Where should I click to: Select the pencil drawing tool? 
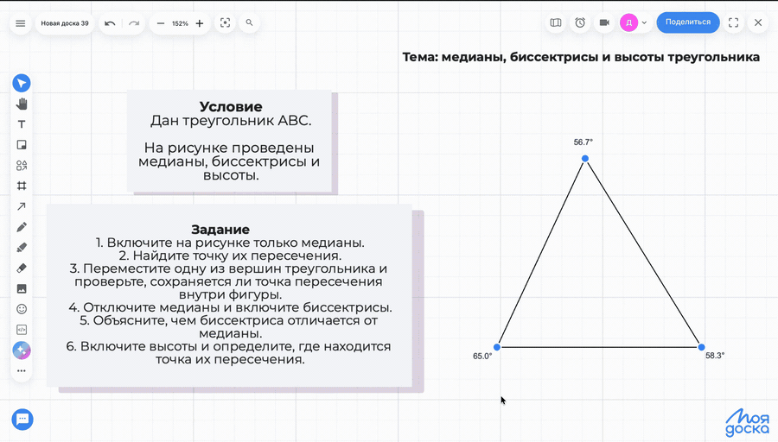tap(22, 227)
